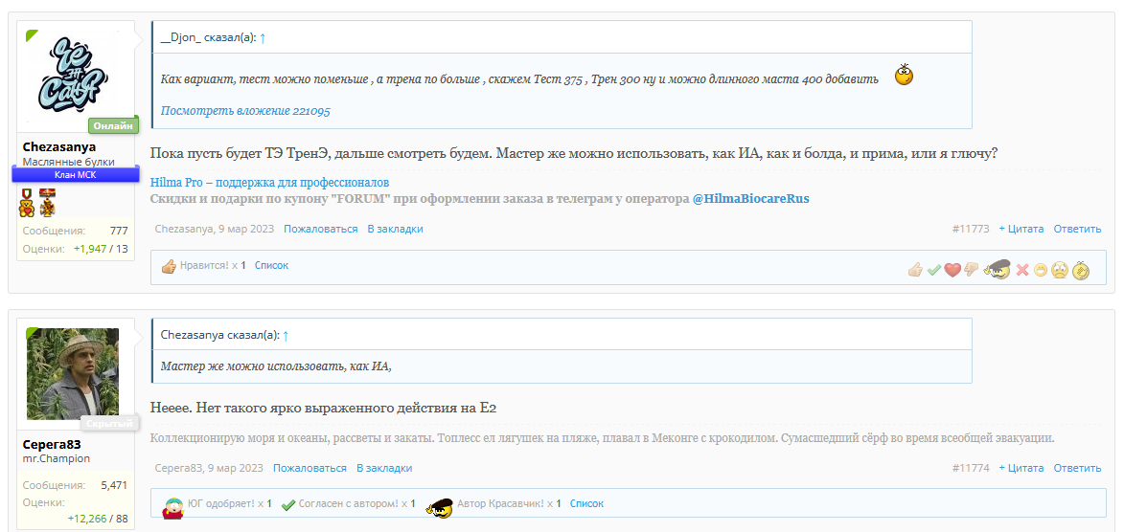Screen dimensions: 1124x532
Task: Click 'mr.Champion' user title
Action: click(56, 458)
